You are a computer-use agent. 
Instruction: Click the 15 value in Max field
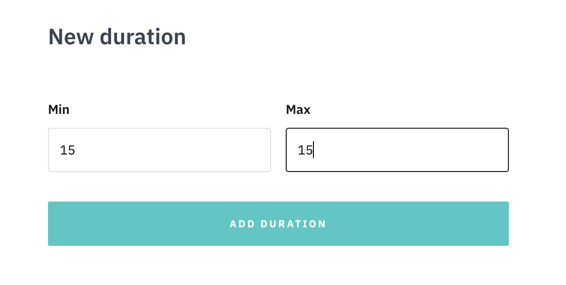click(305, 150)
